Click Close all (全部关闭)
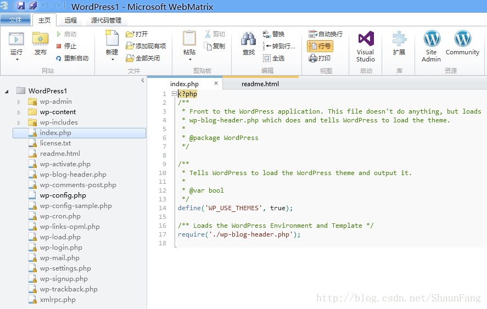This screenshot has height=309, width=487. tap(143, 58)
